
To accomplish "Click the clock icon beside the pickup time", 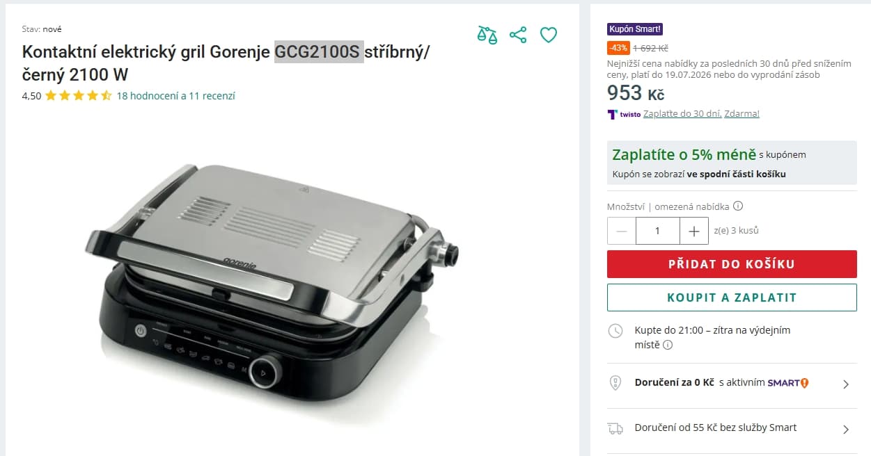I will (x=615, y=331).
